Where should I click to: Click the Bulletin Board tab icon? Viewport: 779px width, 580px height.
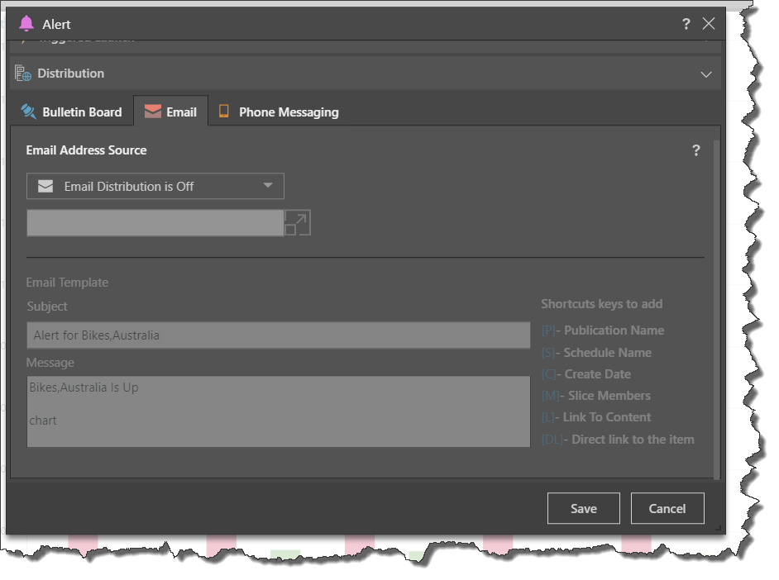click(x=29, y=112)
